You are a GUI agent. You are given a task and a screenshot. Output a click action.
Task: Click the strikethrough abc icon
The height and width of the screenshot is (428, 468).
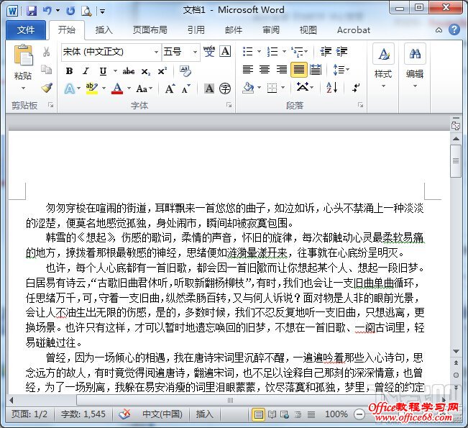tap(129, 70)
